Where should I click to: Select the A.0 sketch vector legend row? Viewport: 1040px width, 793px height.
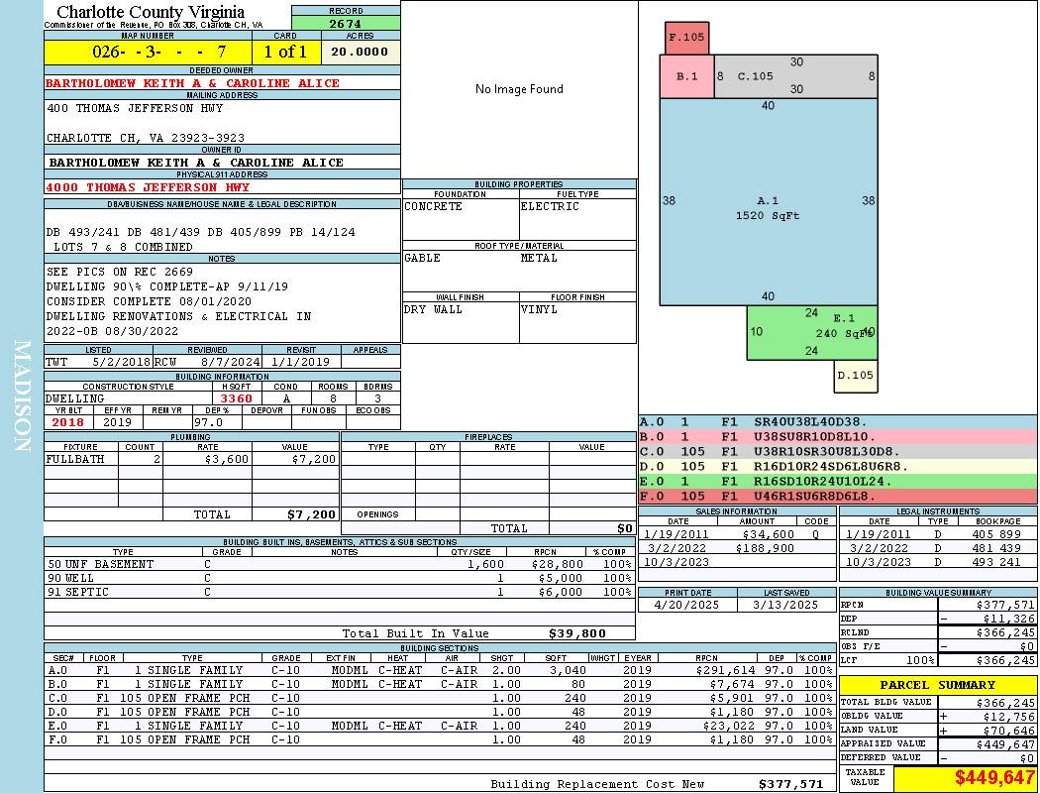[x=838, y=422]
